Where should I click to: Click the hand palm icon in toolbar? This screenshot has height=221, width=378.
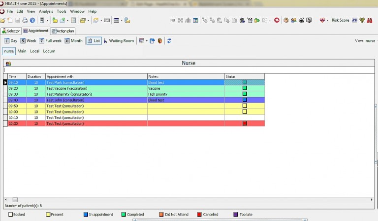[x=286, y=20]
